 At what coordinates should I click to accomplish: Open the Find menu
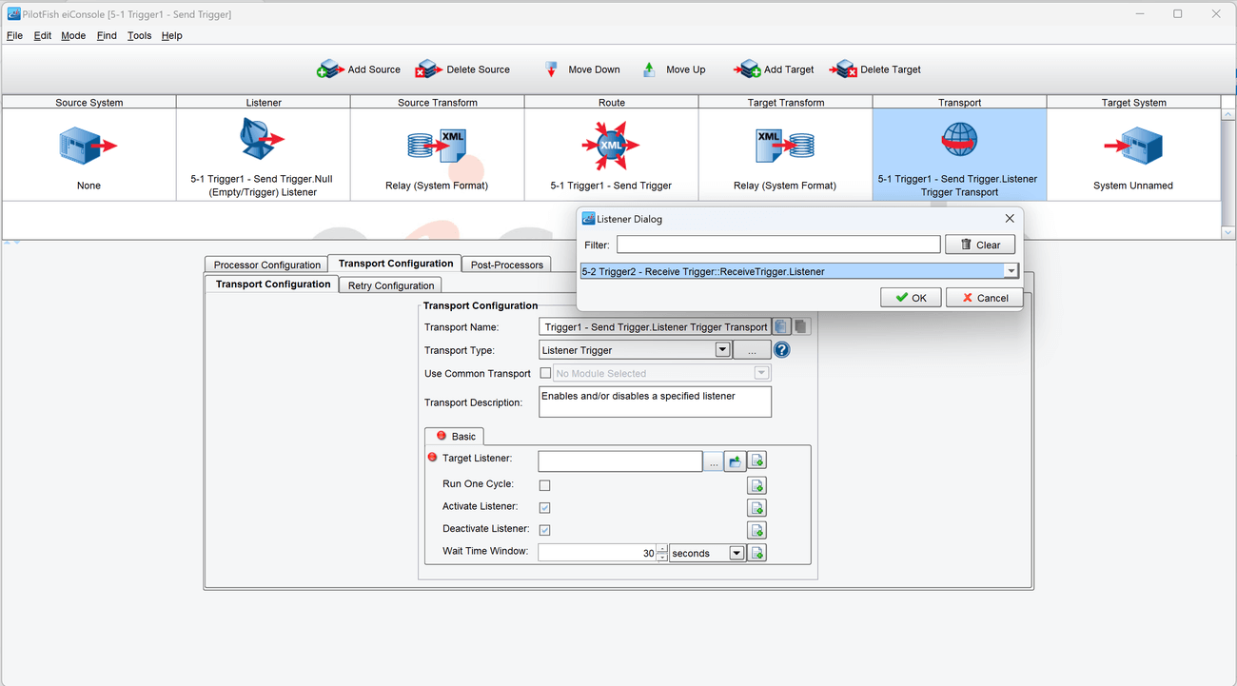click(x=107, y=35)
